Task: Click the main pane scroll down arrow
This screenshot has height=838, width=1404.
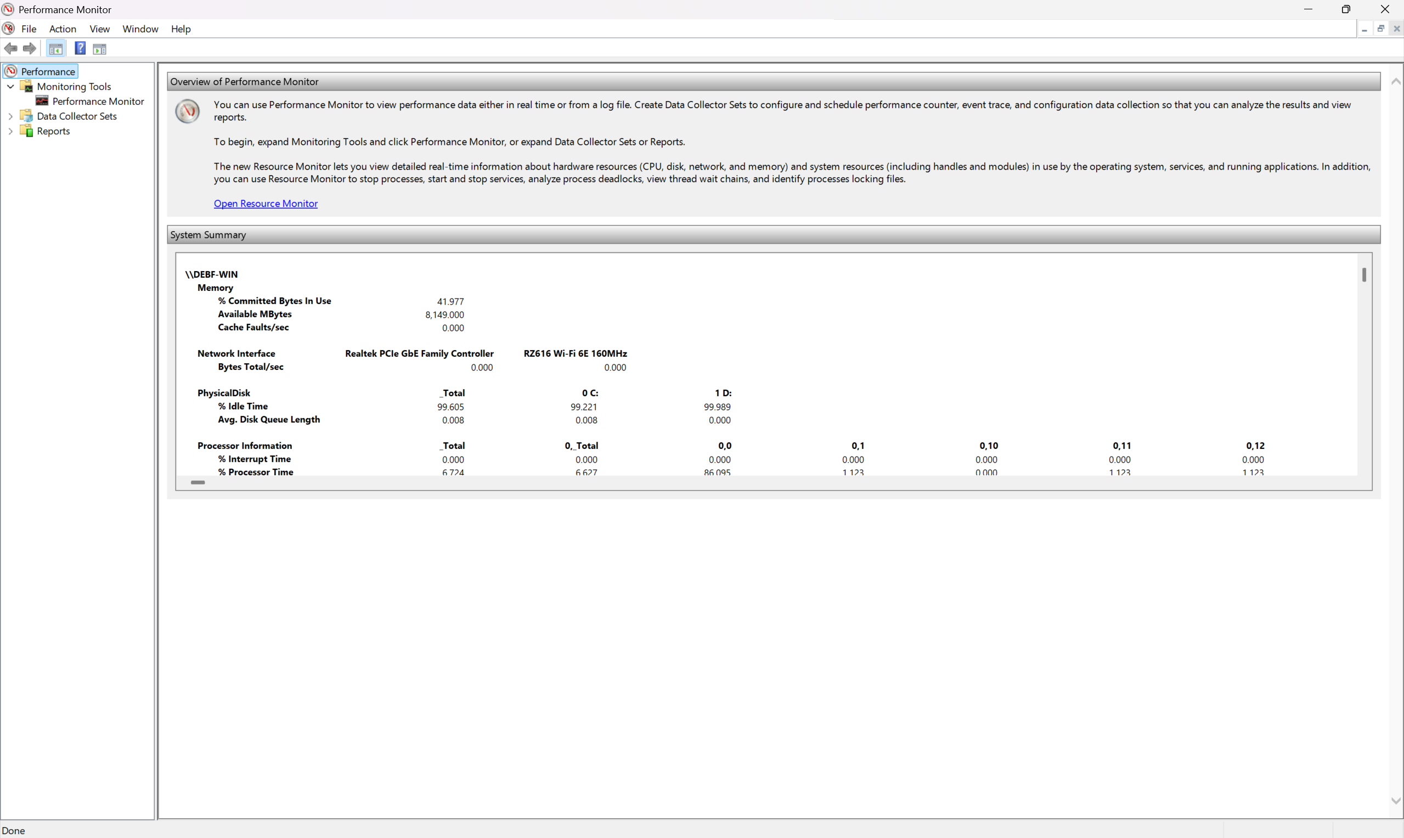Action: point(1396,801)
